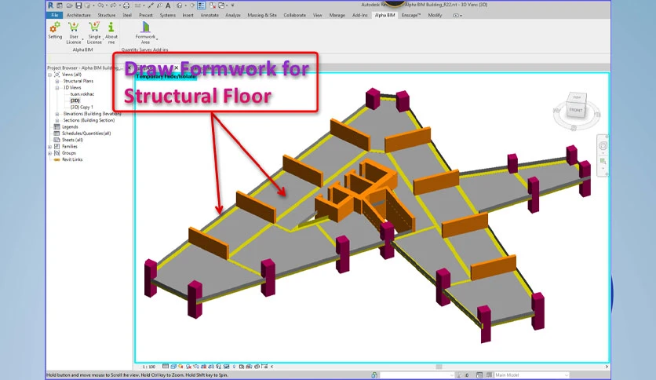This screenshot has height=380, width=656.
Task: Collapse the Views (all) tree node
Action: (x=49, y=75)
